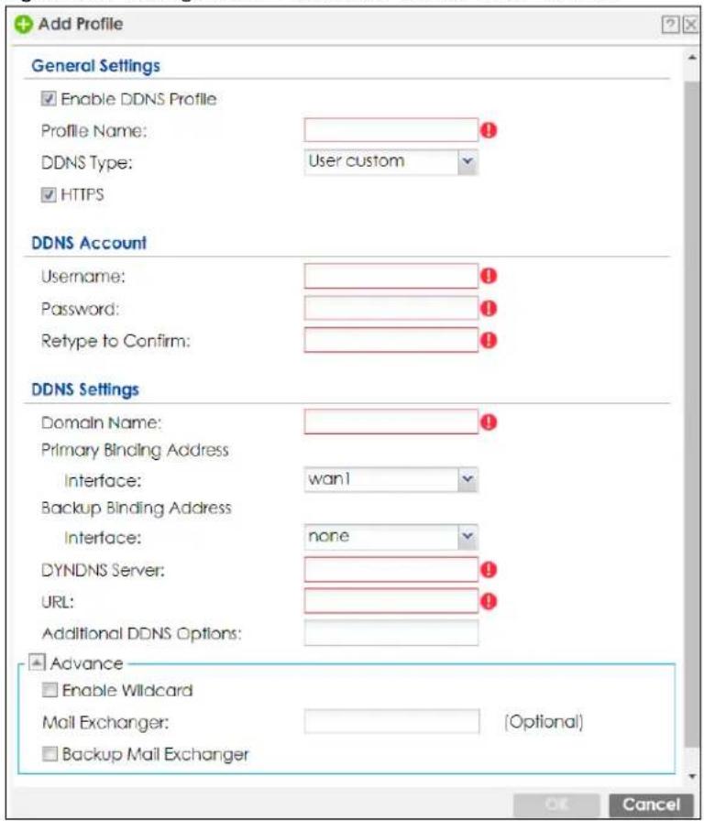
Task: Click the (Optional) text next to Mail Exchanger
Action: (x=544, y=722)
